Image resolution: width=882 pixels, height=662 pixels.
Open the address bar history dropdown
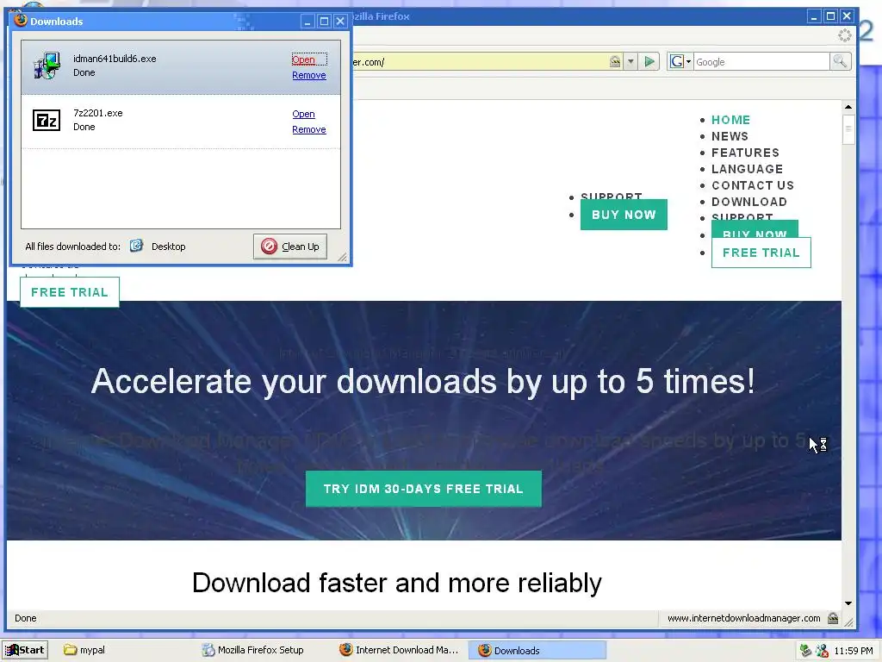click(x=630, y=61)
